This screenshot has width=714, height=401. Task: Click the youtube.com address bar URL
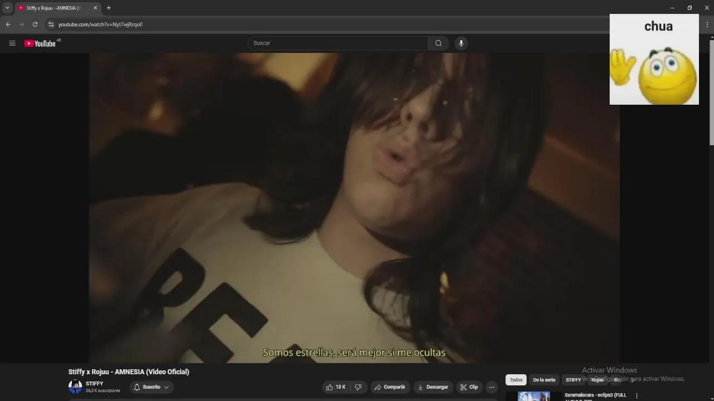coord(100,25)
